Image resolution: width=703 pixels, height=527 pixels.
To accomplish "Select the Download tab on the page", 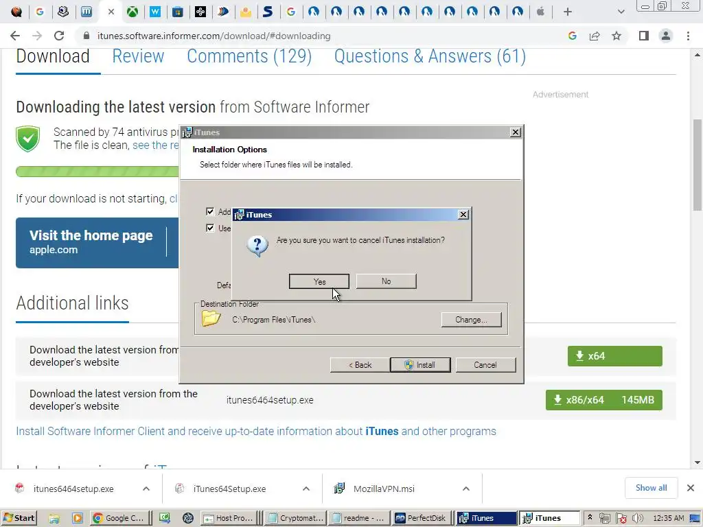I will (x=53, y=56).
